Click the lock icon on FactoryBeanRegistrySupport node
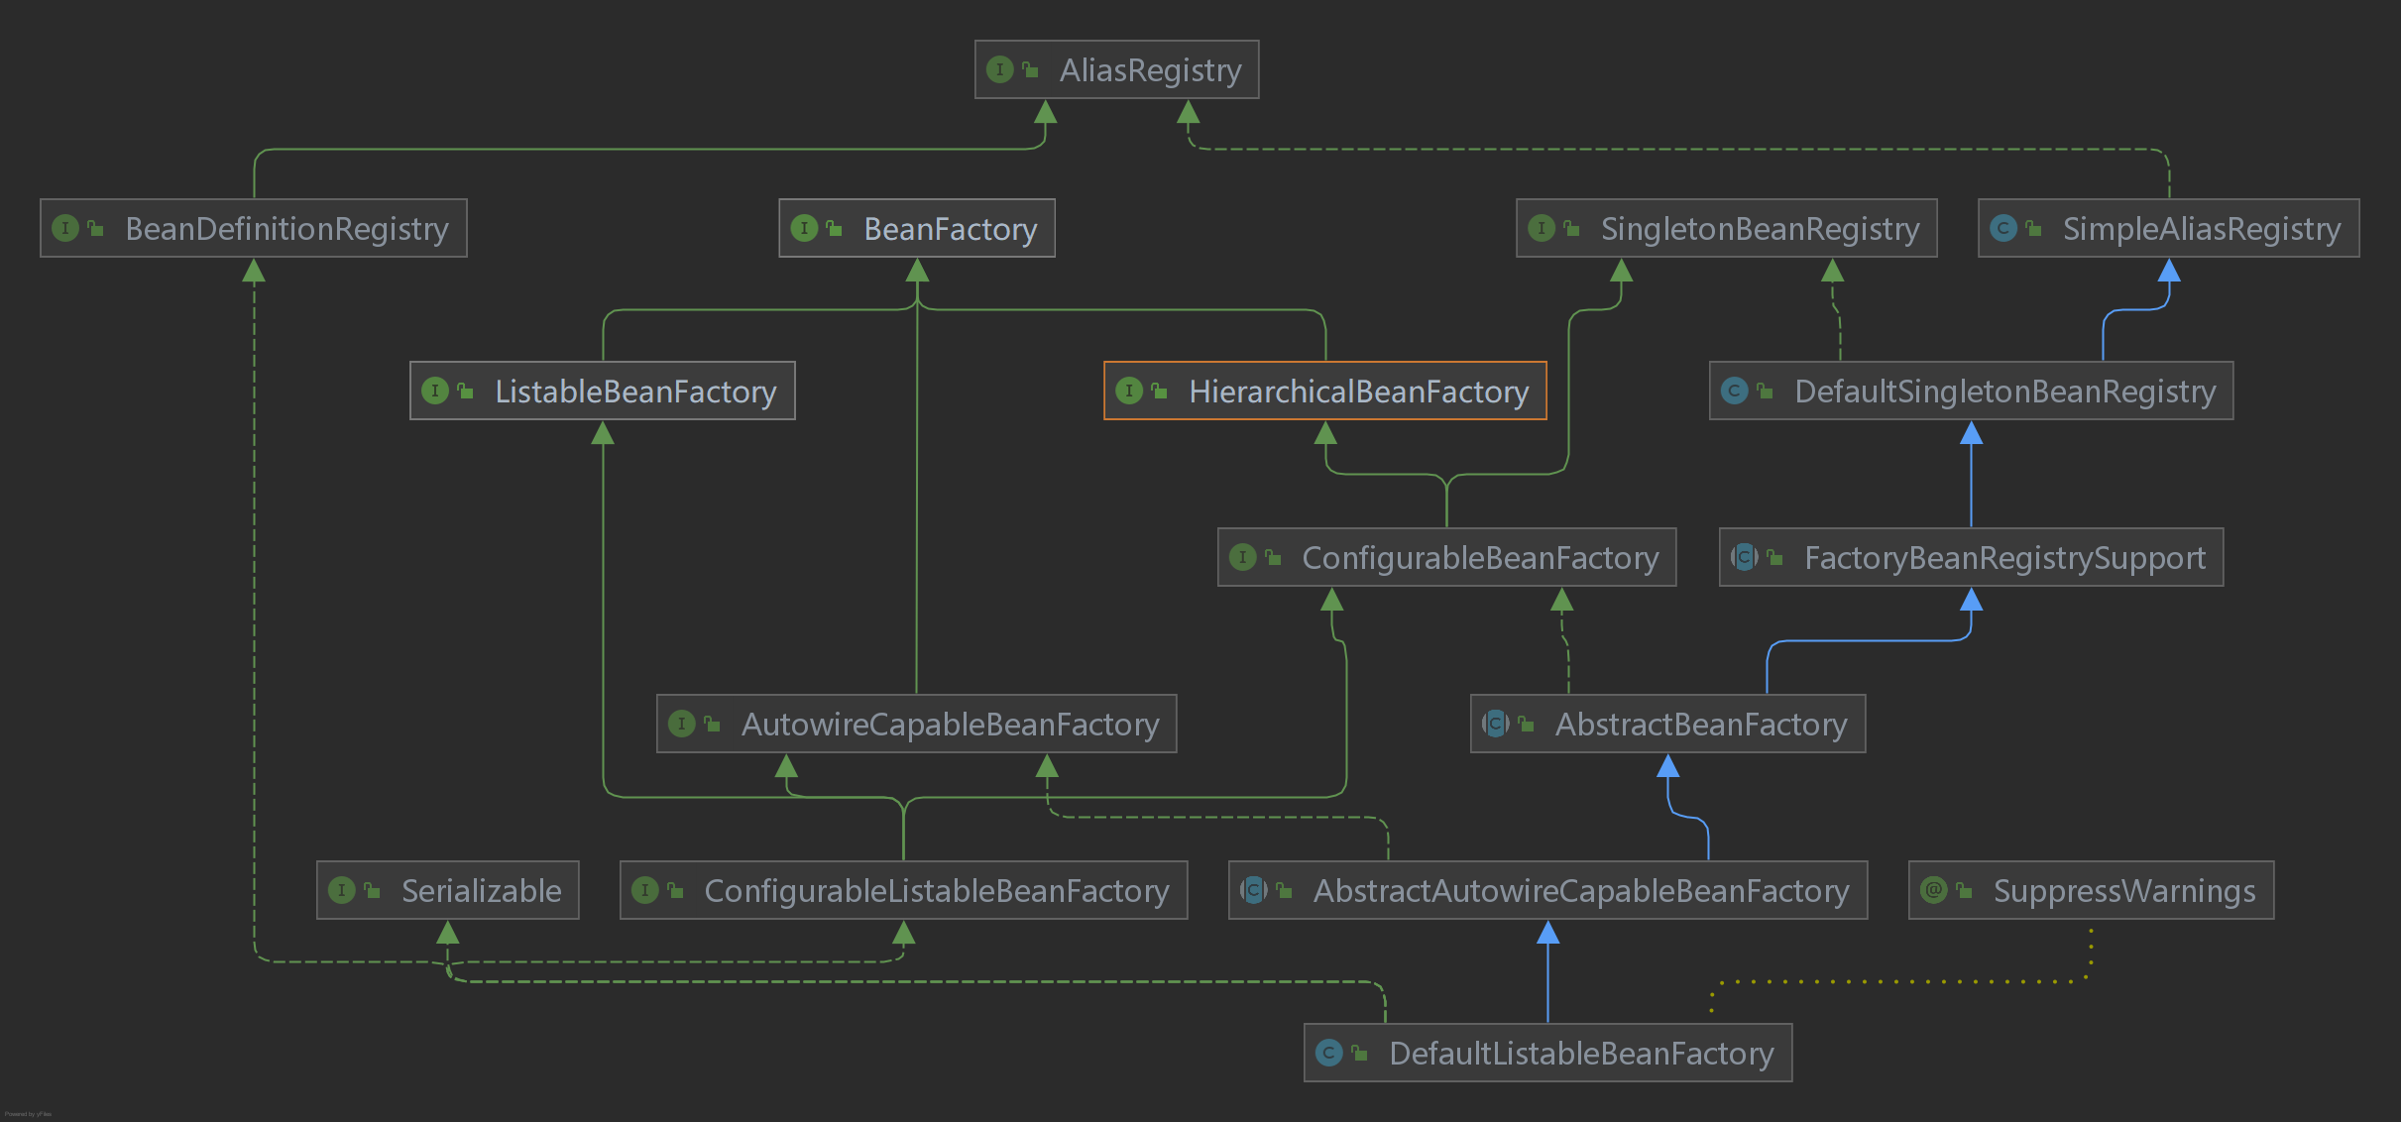The image size is (2401, 1122). click(x=1775, y=557)
